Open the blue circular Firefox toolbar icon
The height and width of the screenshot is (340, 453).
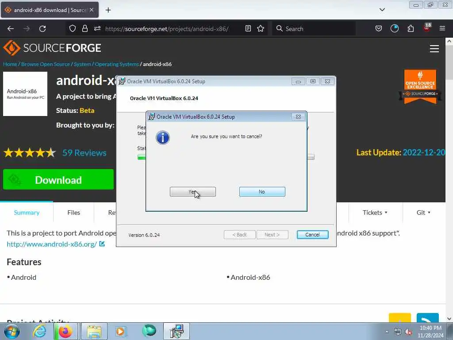pos(394,28)
